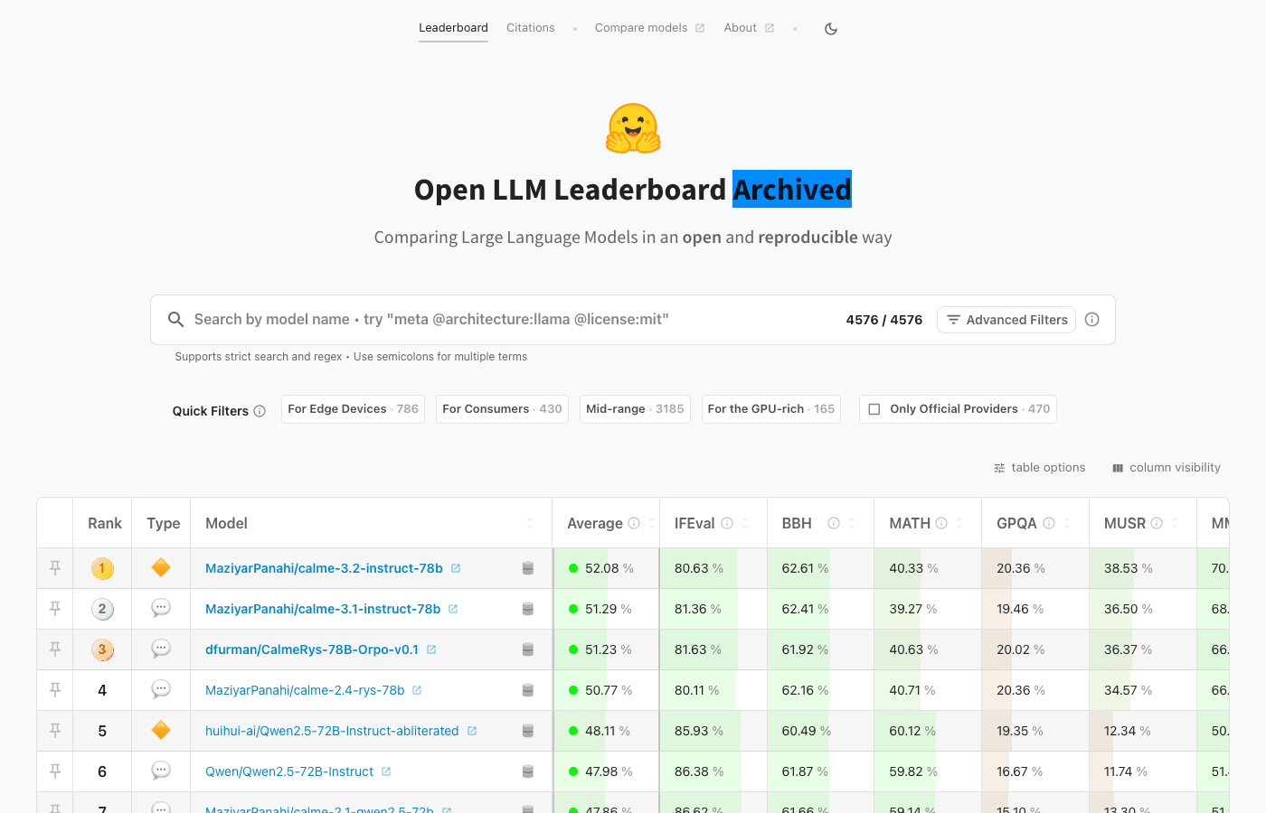Click external link icon for calme-2.4-rys-78b
The width and height of the screenshot is (1266, 813).
417,690
